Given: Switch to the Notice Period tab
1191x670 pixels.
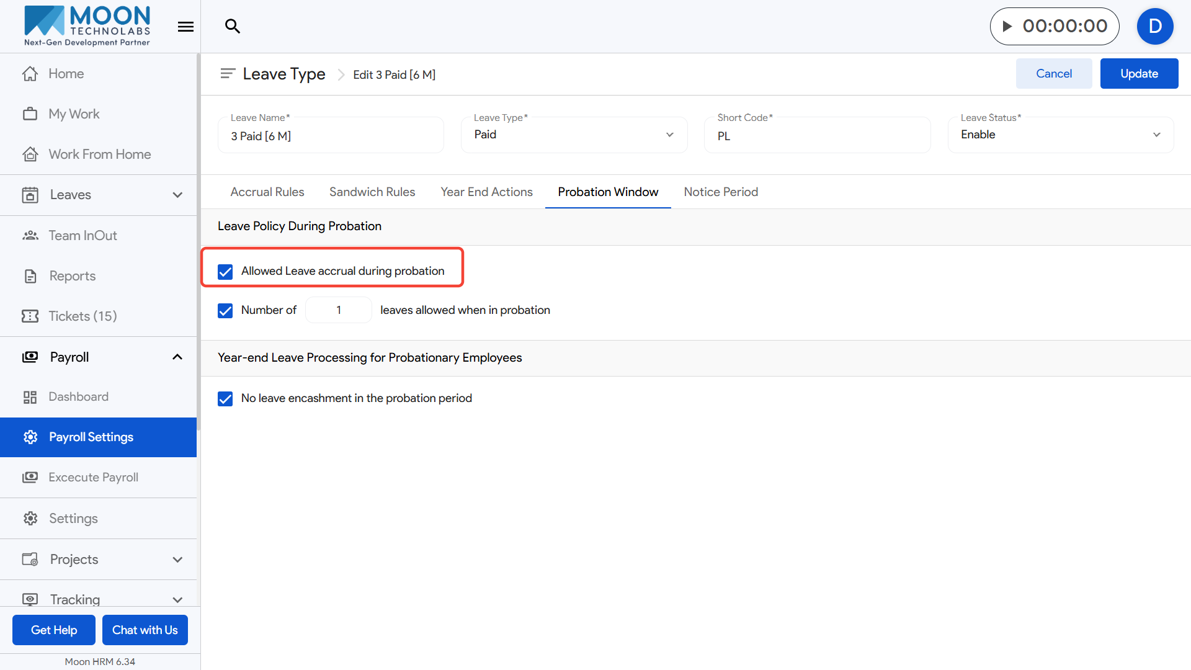Looking at the screenshot, I should tap(721, 192).
